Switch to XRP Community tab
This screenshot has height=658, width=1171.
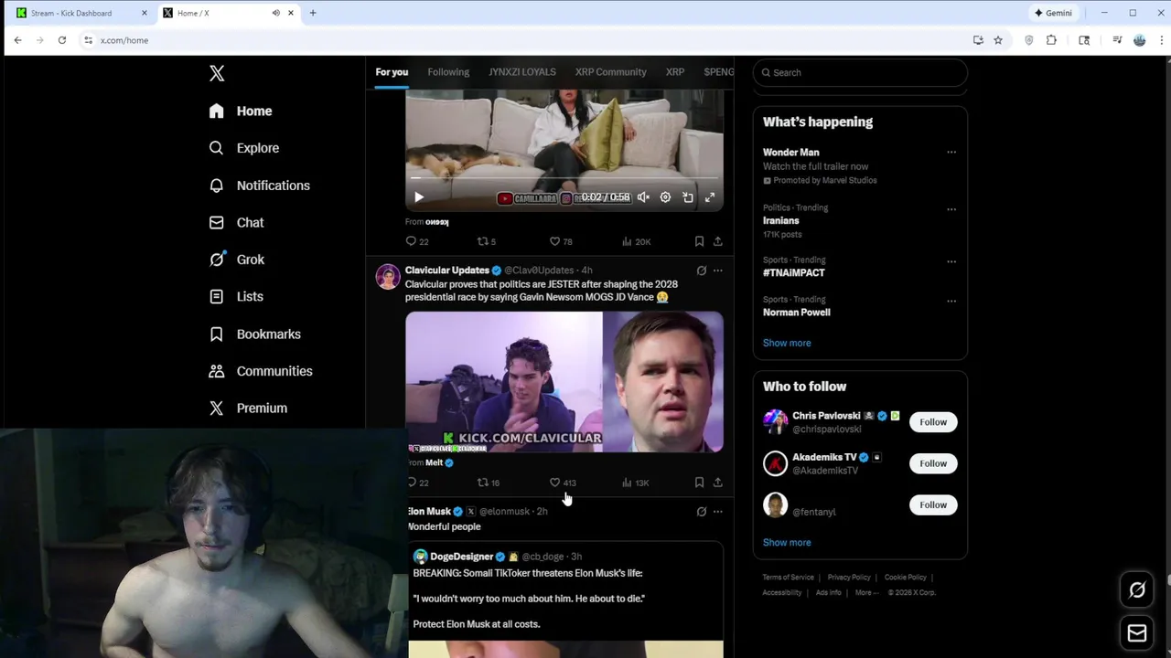click(610, 72)
